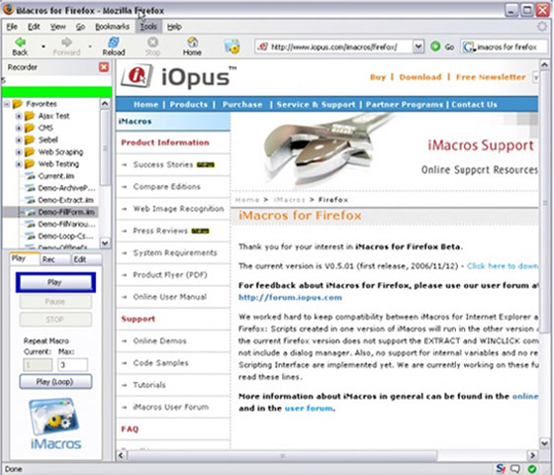The width and height of the screenshot is (554, 475).
Task: Click the iMacros logo in sidebar
Action: pos(55,424)
